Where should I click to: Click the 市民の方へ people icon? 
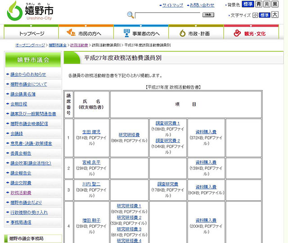pyautogui.click(x=71, y=33)
